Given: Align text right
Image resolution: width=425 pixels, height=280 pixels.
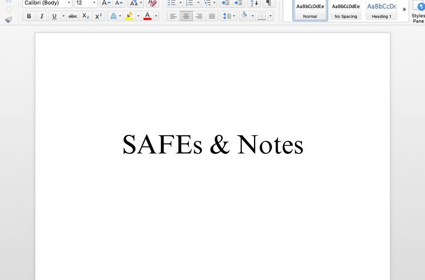Looking at the screenshot, I should tap(199, 16).
